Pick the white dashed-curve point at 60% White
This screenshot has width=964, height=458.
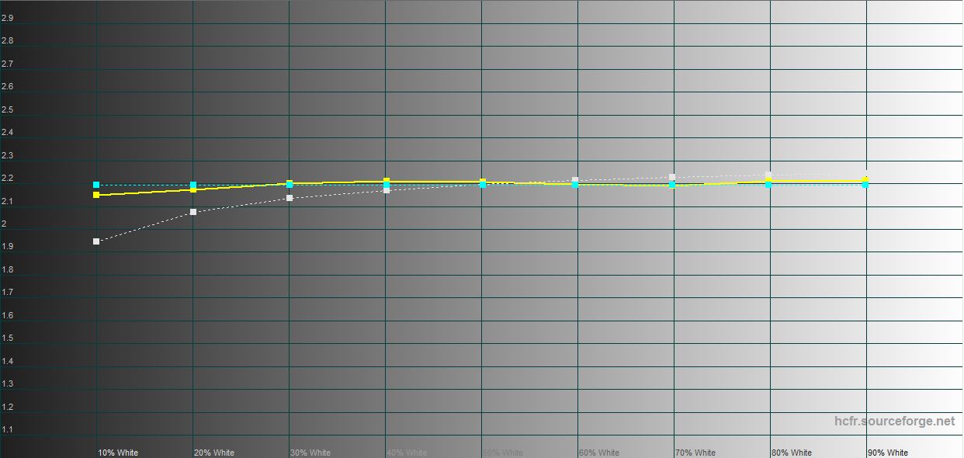[x=575, y=180]
